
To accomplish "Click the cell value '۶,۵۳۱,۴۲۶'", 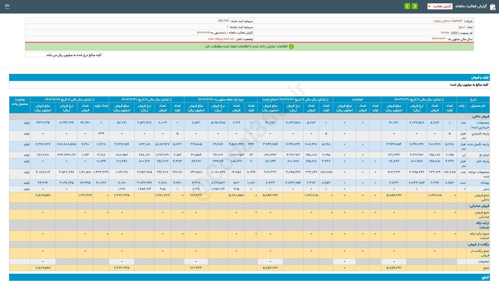I will (x=144, y=123).
